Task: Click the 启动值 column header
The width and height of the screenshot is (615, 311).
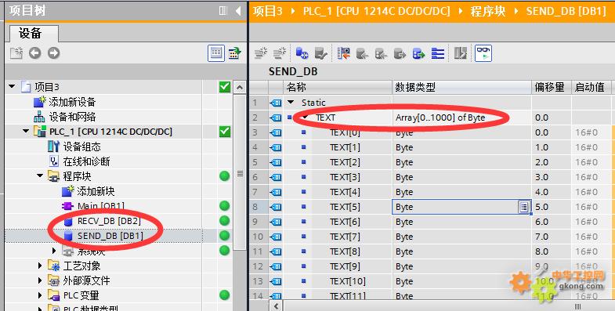Action: tap(591, 87)
